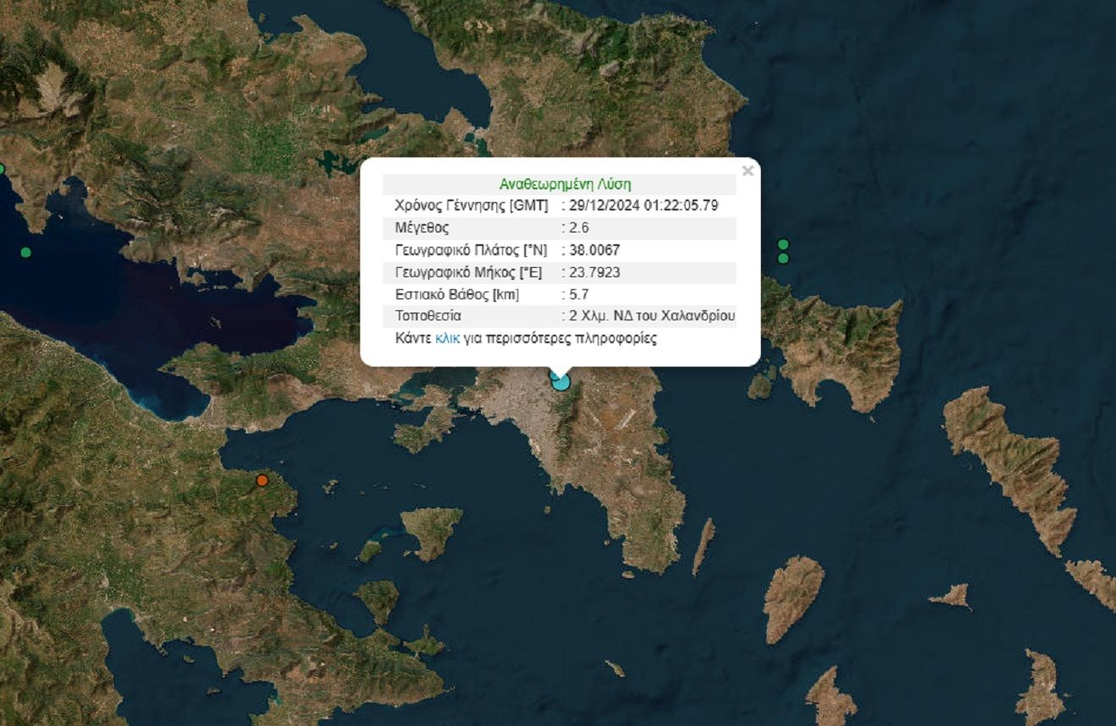
Task: Open the 'κλικ' link for more information
Action: tap(447, 339)
